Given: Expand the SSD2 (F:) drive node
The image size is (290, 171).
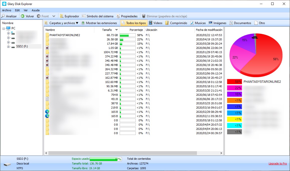Looking at the screenshot, I should tap(8, 47).
